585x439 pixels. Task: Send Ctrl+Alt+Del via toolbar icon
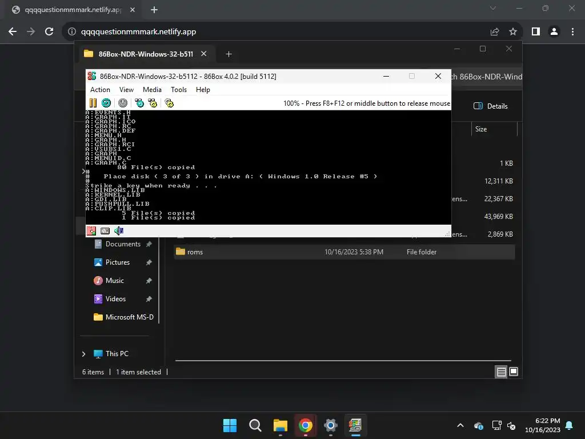139,103
